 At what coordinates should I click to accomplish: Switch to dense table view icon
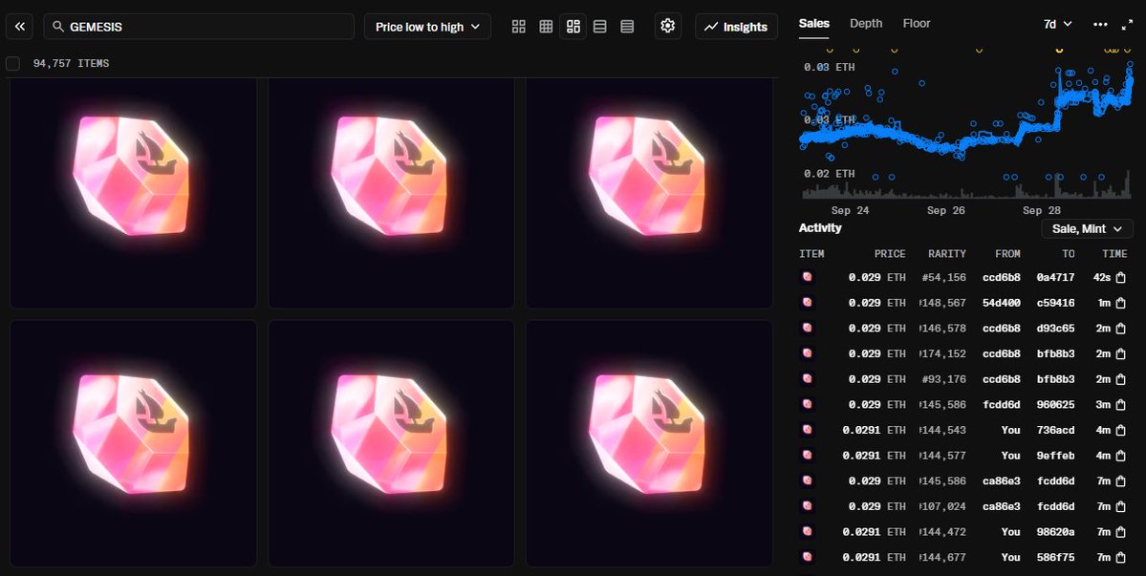(627, 27)
